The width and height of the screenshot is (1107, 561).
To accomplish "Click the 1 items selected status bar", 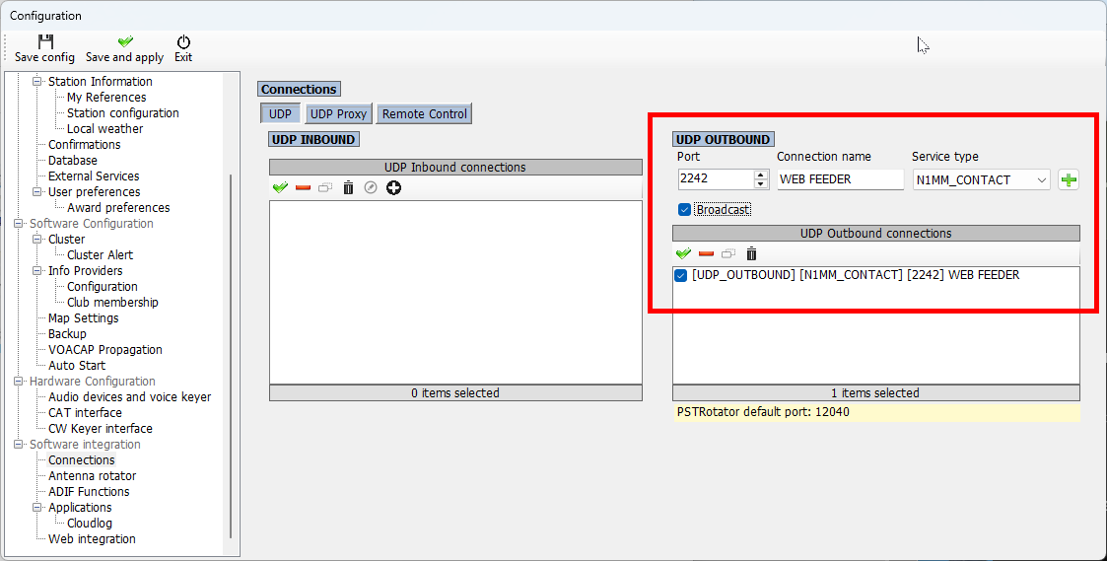I will [x=876, y=392].
